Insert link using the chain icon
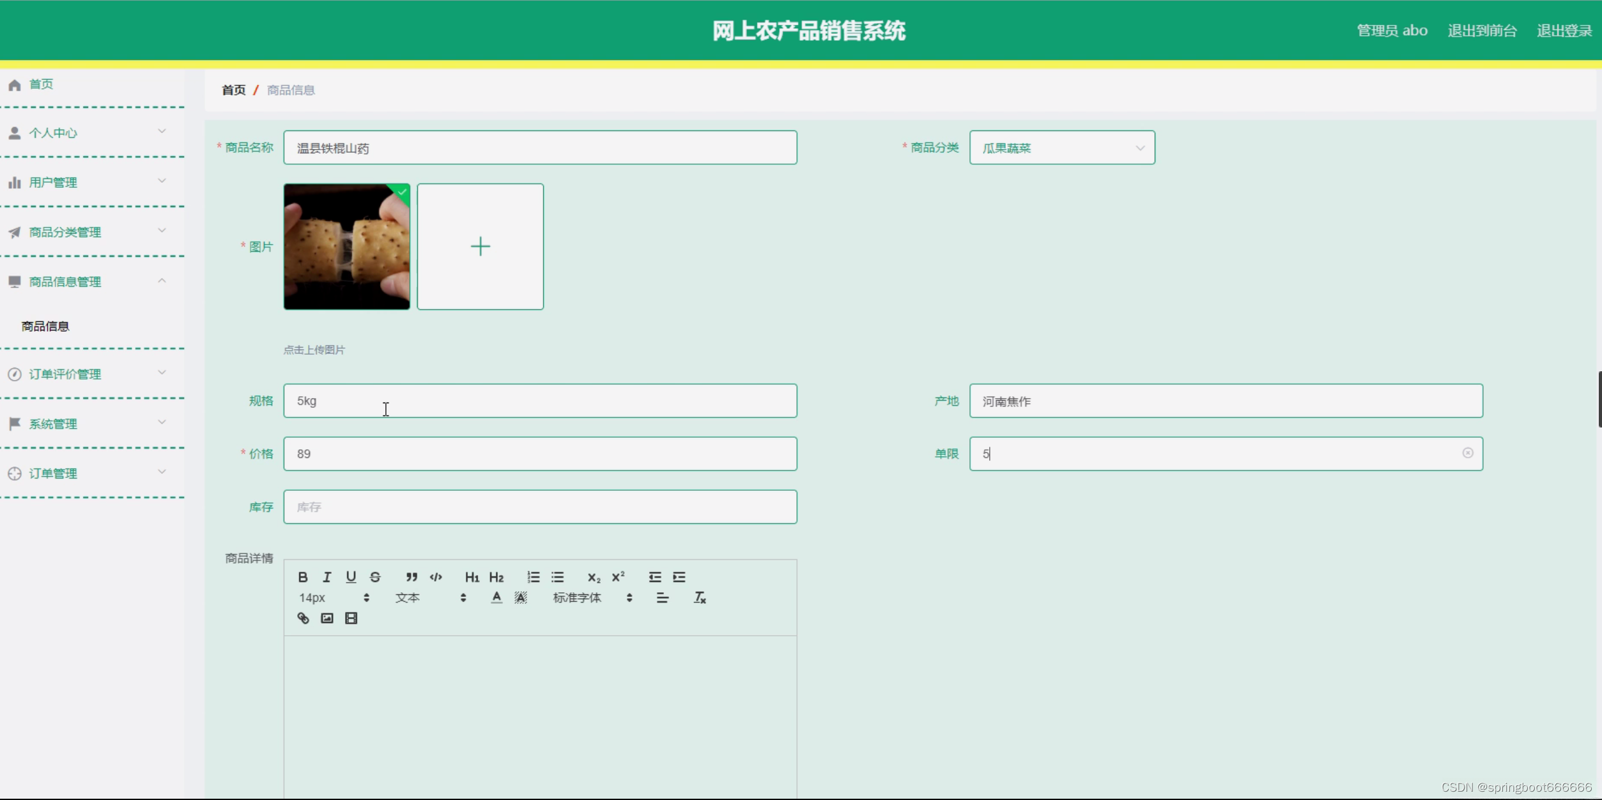Screen dimensions: 1602x800 click(x=303, y=618)
